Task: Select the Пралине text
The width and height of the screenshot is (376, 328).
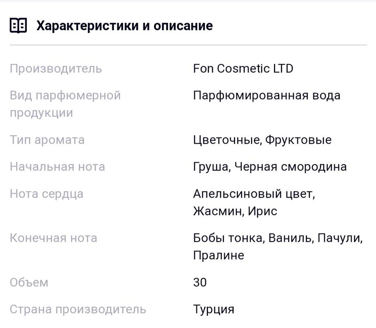Action: click(219, 256)
